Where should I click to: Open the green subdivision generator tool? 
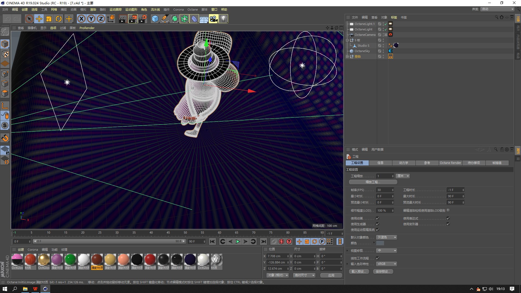pos(175,19)
